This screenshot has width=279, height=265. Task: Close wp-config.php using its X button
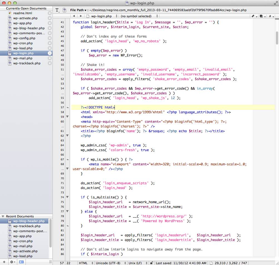[50, 38]
